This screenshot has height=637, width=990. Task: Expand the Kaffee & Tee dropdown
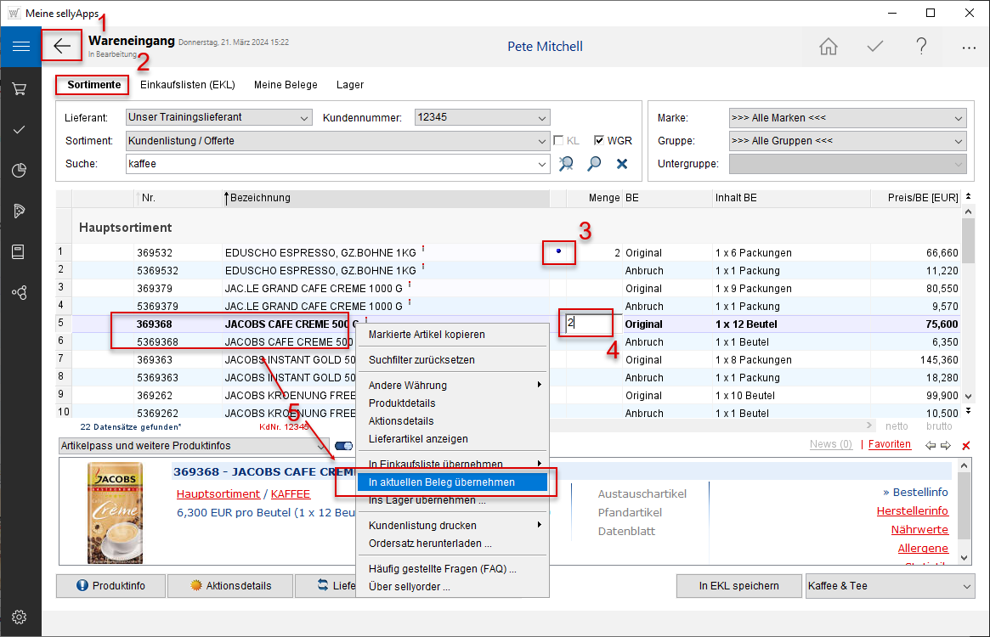pos(966,586)
